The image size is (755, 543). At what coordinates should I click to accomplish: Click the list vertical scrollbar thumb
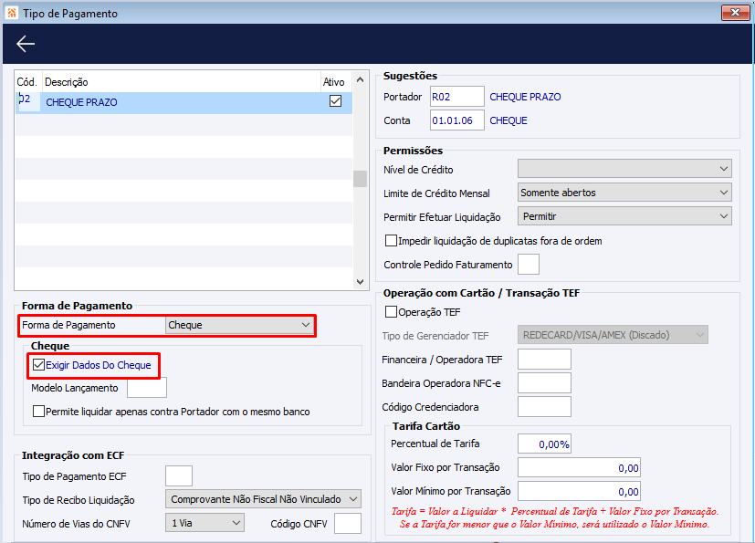pyautogui.click(x=361, y=179)
